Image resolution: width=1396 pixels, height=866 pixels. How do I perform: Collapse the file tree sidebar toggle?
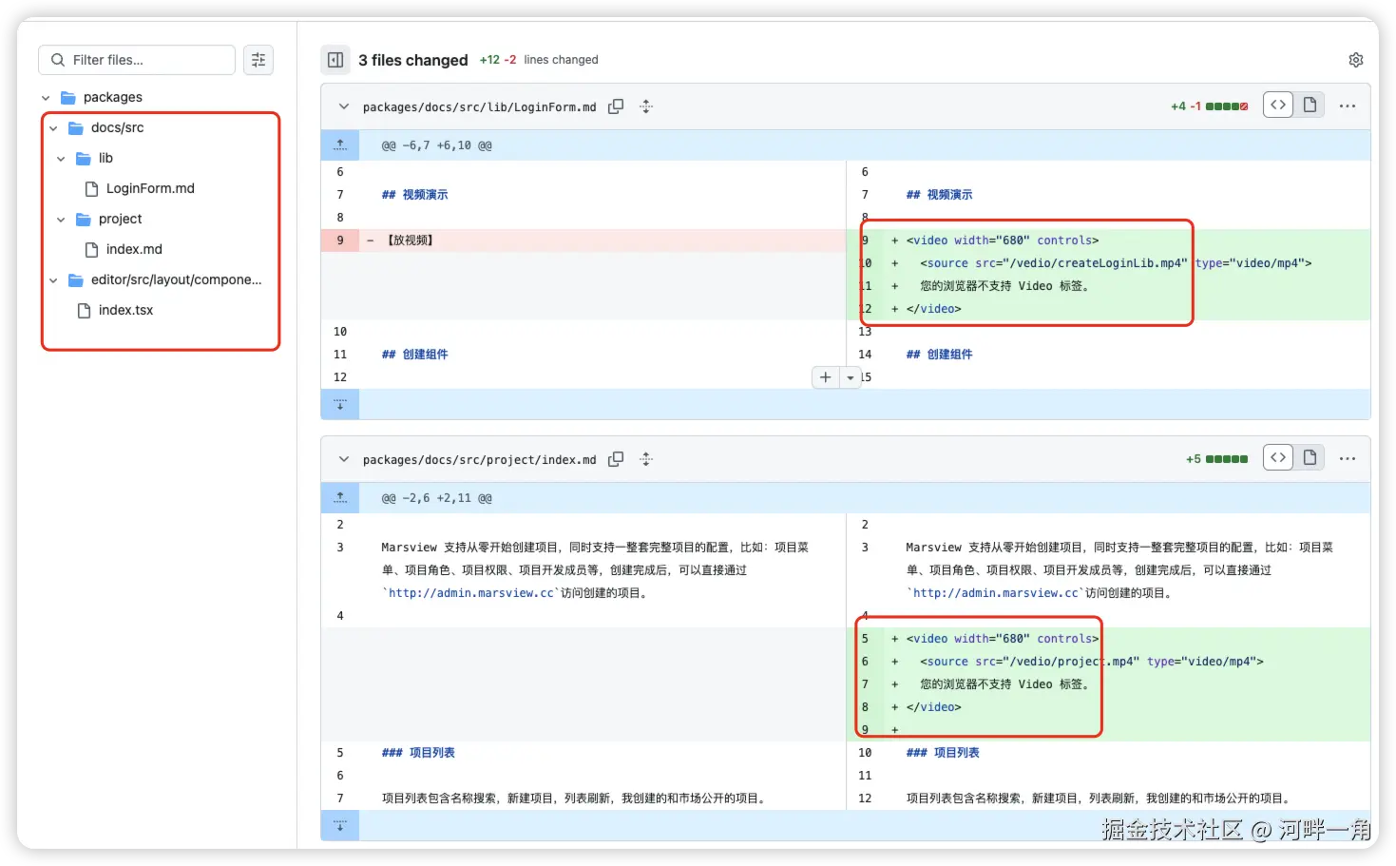(x=335, y=60)
